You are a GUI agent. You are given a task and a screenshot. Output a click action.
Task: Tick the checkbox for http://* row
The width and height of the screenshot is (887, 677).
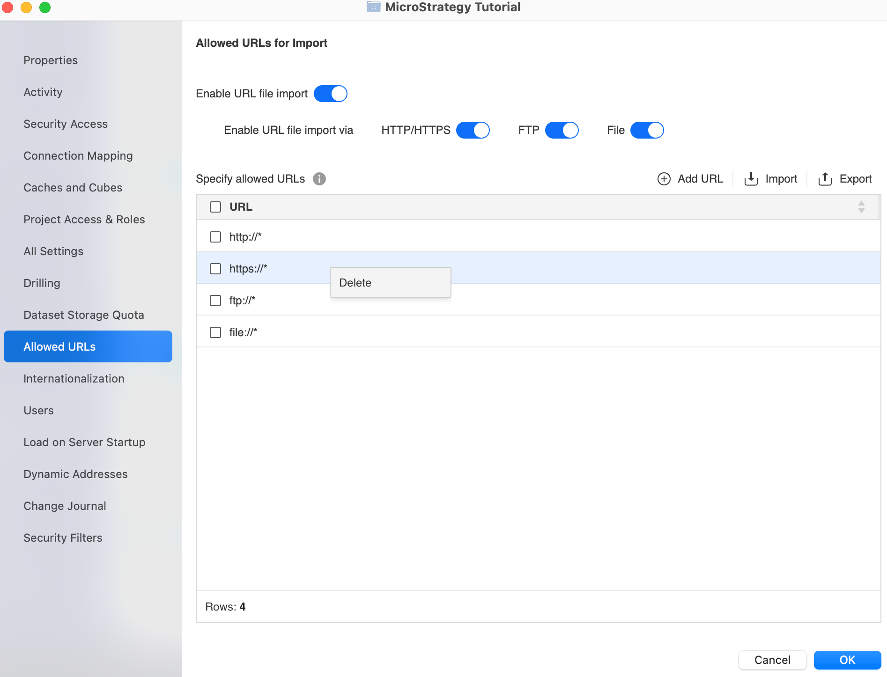[x=215, y=237]
